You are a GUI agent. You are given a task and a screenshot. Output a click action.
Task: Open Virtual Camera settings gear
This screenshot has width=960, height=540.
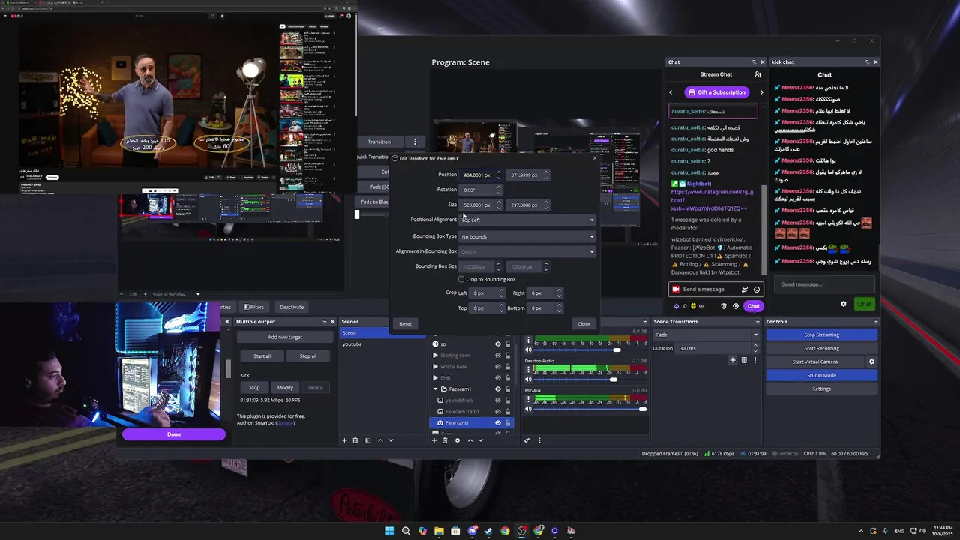(871, 361)
